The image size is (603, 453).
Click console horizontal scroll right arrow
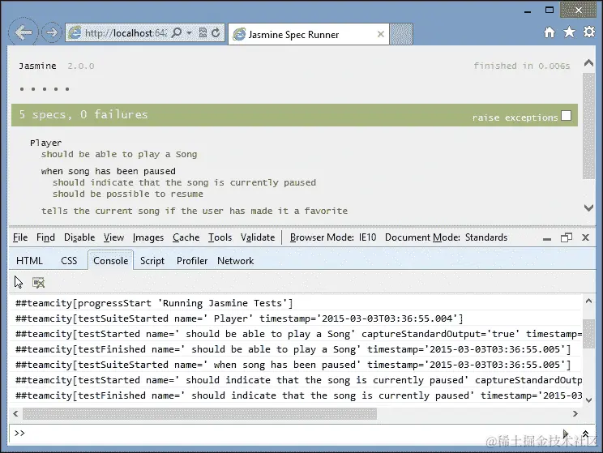coord(575,414)
